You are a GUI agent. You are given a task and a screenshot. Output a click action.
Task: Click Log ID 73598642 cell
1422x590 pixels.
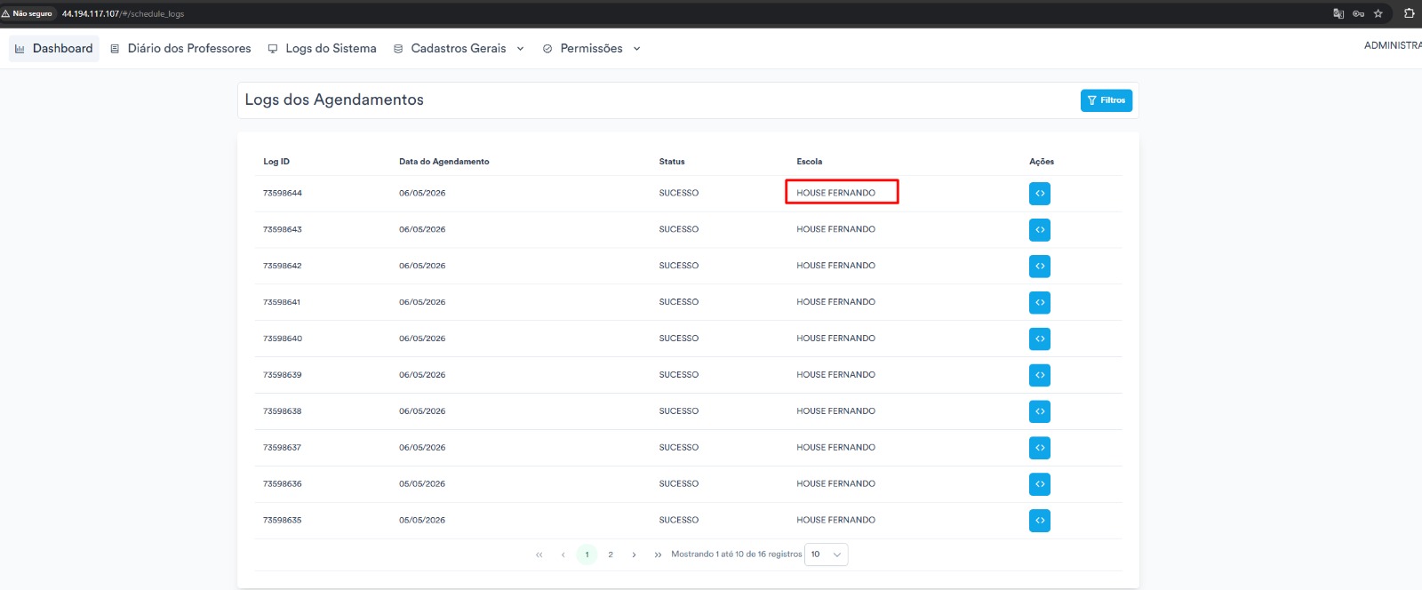[x=283, y=266]
